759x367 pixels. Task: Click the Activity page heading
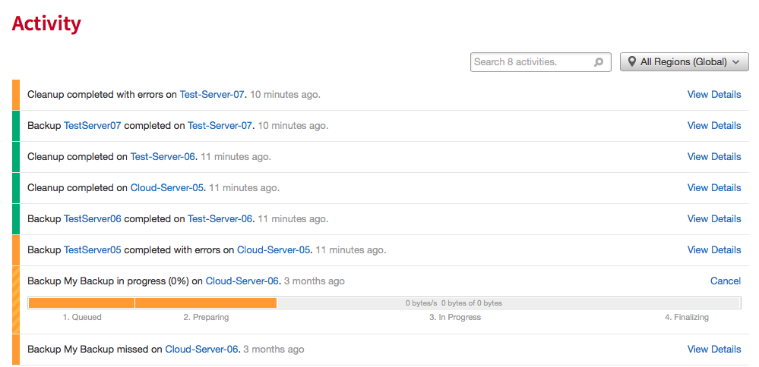[46, 24]
